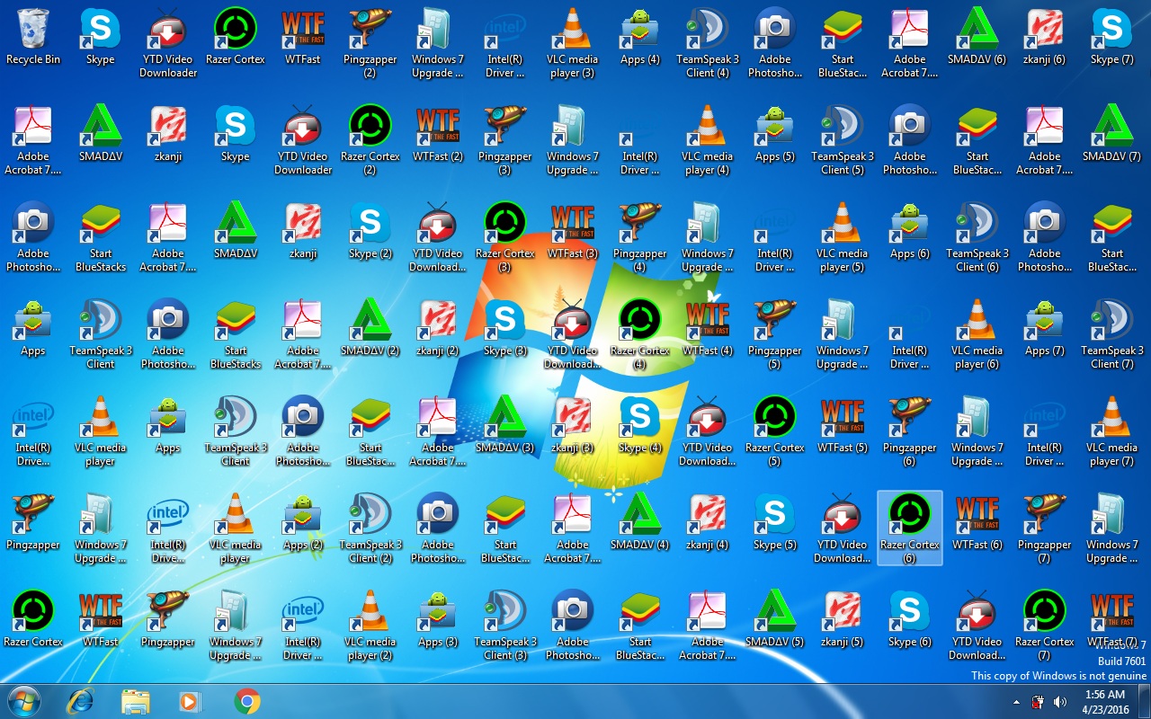Open the WTFast (2) shortcut
1151x719 pixels.
point(438,135)
